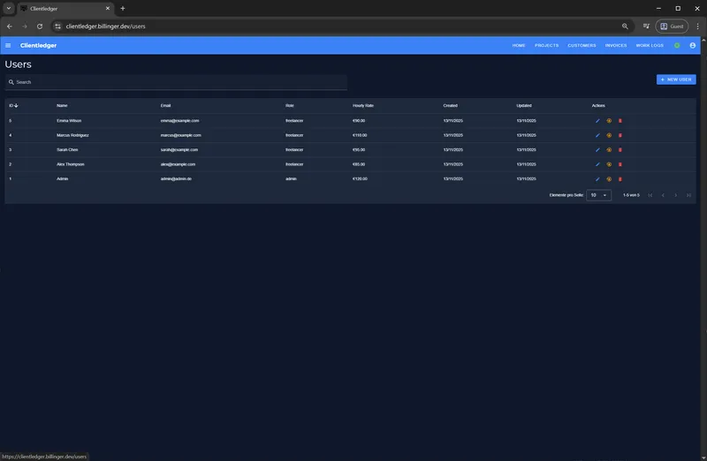The image size is (707, 461).
Task: Go to the first page of results
Action: coord(650,195)
